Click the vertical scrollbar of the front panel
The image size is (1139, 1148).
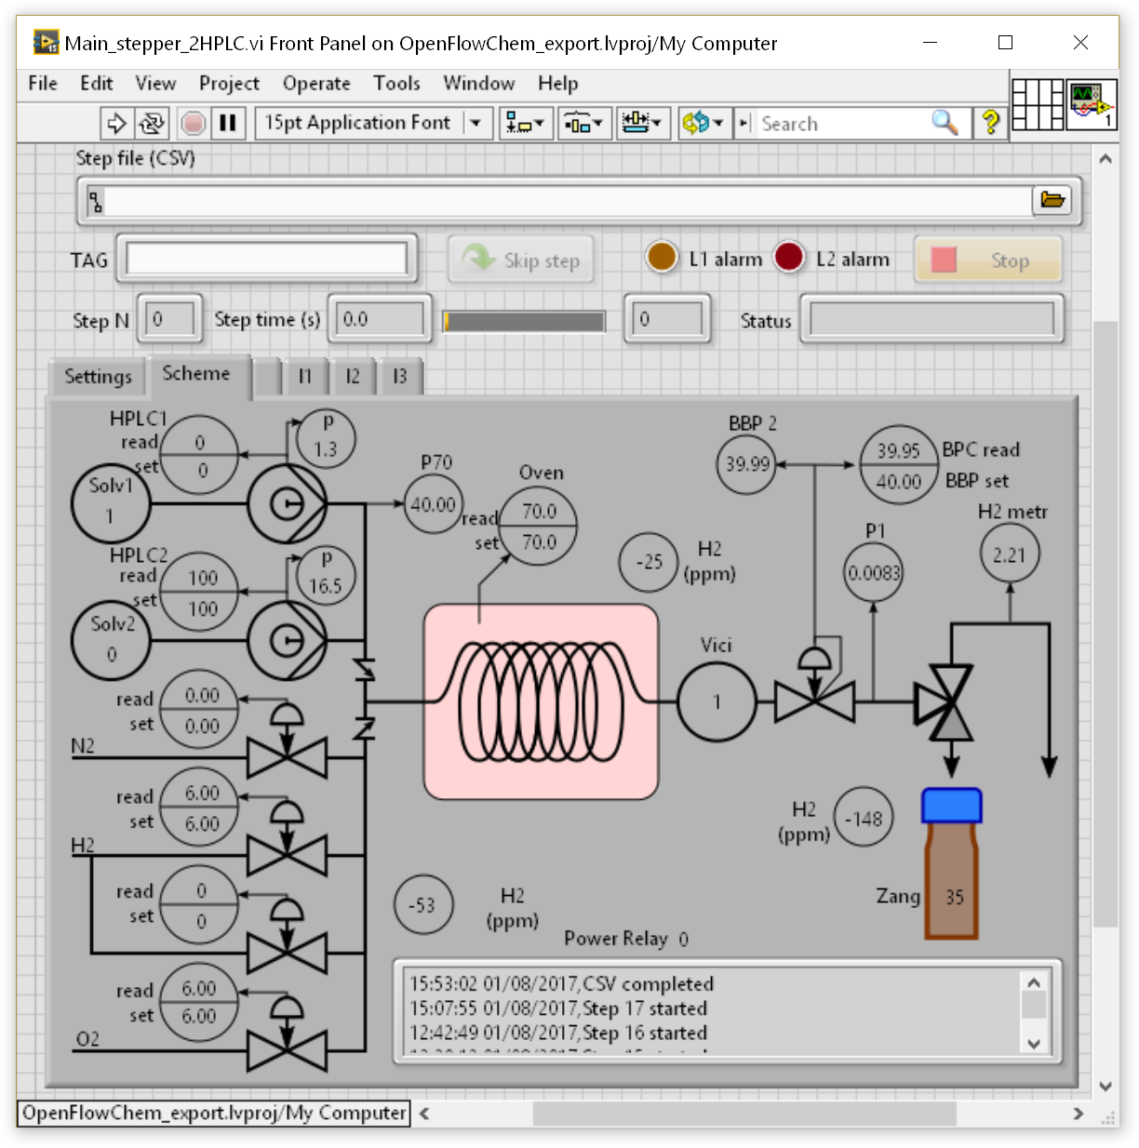click(1105, 623)
